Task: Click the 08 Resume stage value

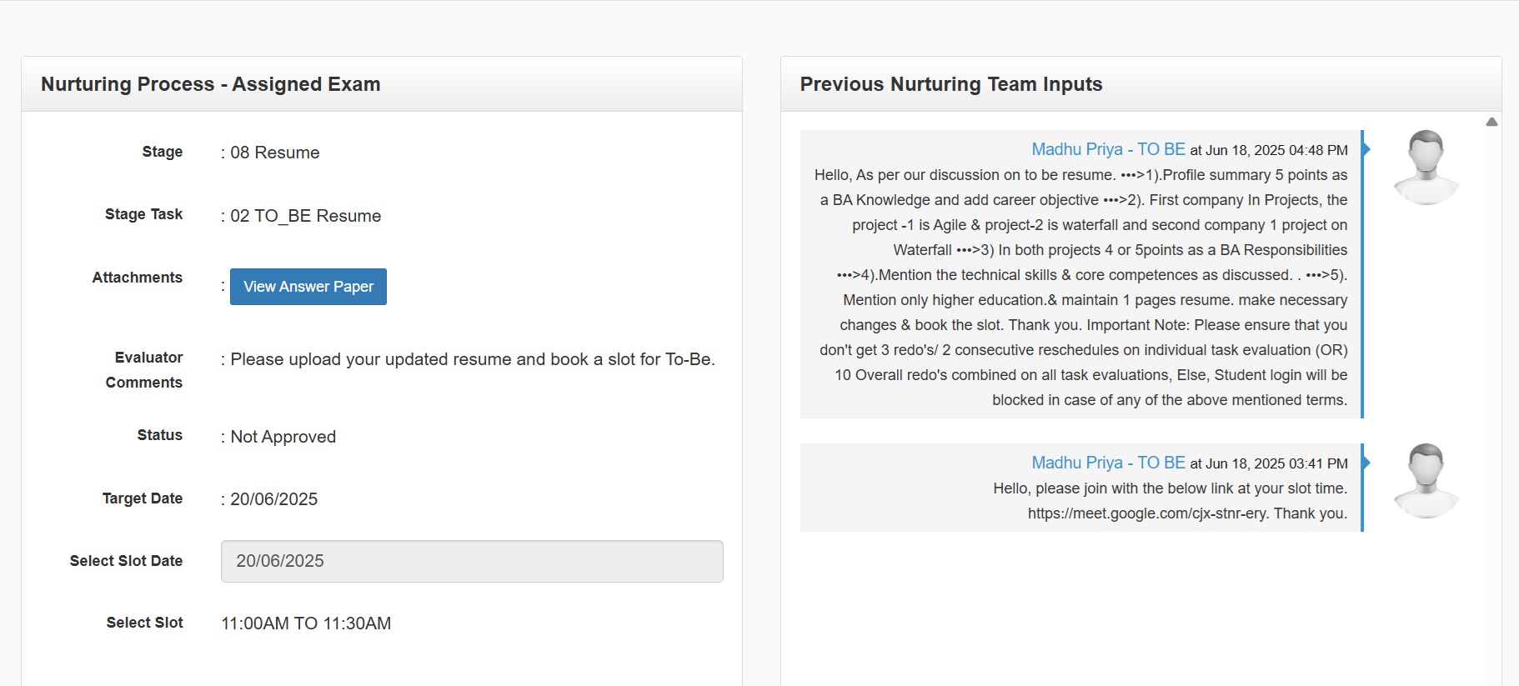Action: (274, 153)
